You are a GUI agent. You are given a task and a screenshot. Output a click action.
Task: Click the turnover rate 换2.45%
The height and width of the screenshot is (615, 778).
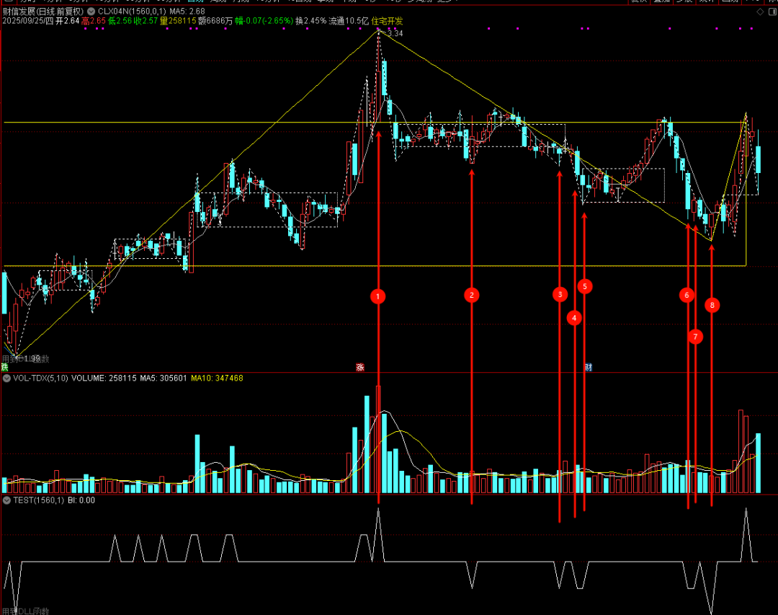click(311, 21)
